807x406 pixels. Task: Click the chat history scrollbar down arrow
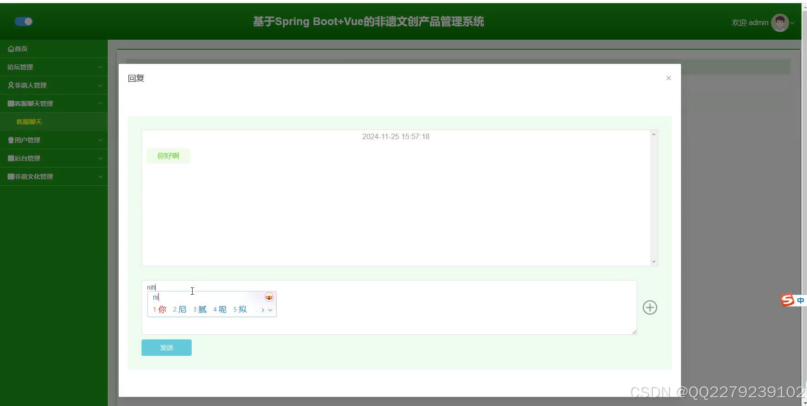(x=654, y=262)
